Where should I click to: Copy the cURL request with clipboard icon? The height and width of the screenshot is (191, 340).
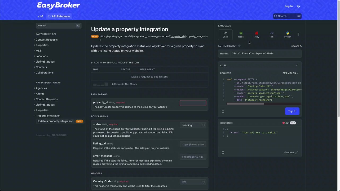click(x=223, y=111)
